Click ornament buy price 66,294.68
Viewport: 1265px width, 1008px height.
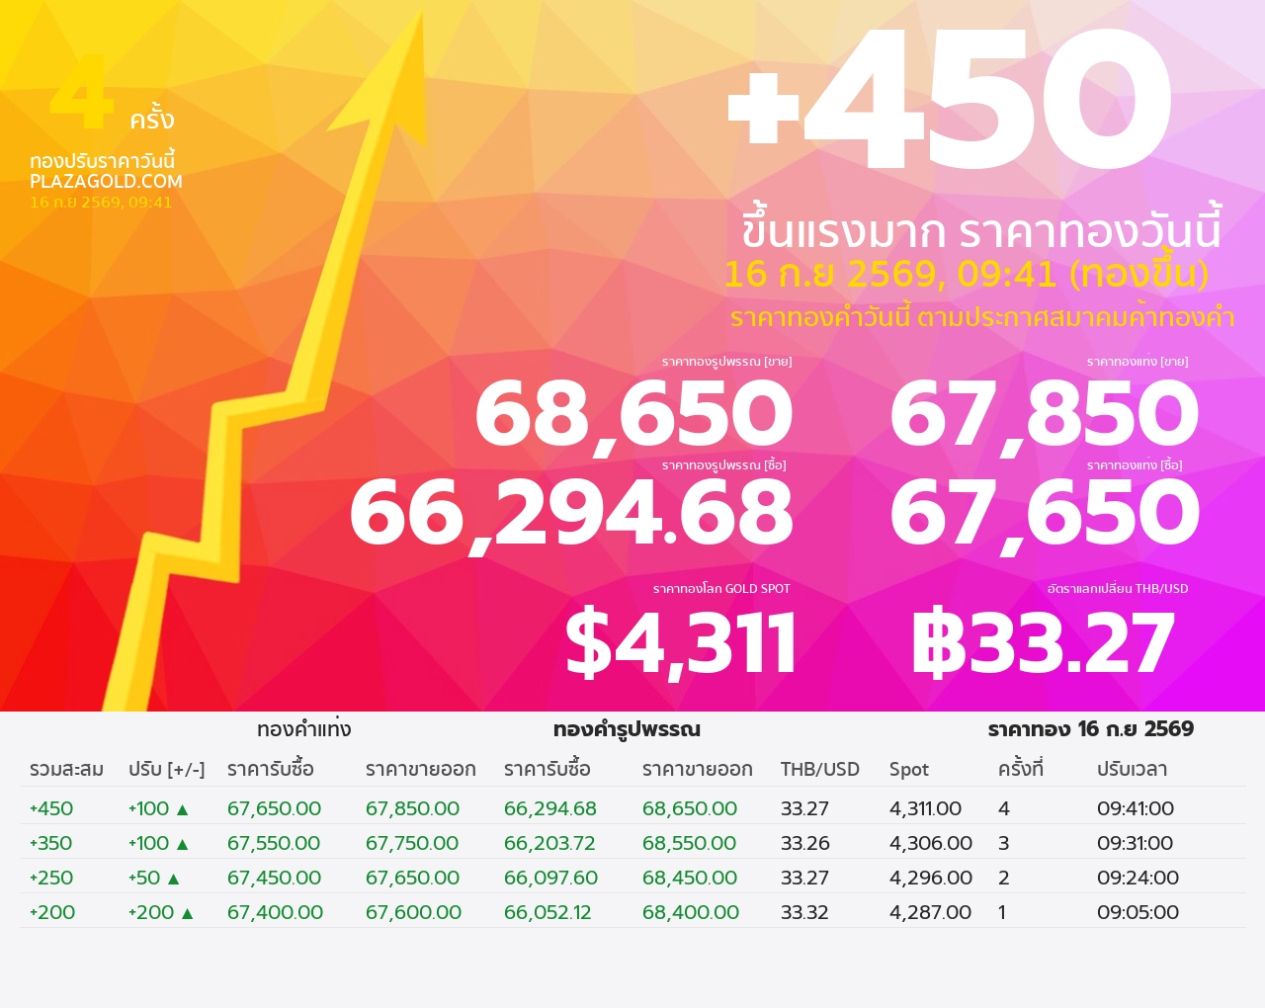point(571,514)
